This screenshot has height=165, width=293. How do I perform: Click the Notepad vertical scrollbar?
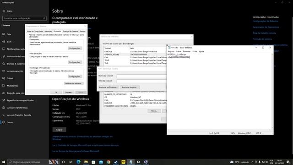[272, 91]
